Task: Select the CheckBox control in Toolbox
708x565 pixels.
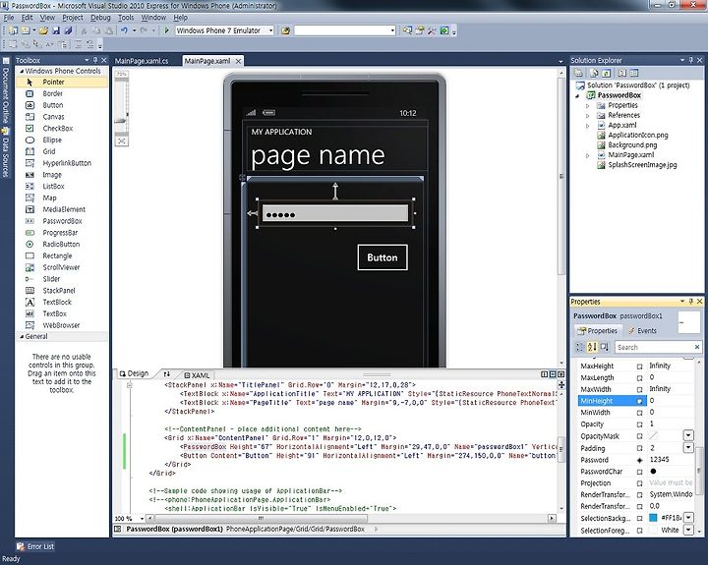Action: [62, 128]
